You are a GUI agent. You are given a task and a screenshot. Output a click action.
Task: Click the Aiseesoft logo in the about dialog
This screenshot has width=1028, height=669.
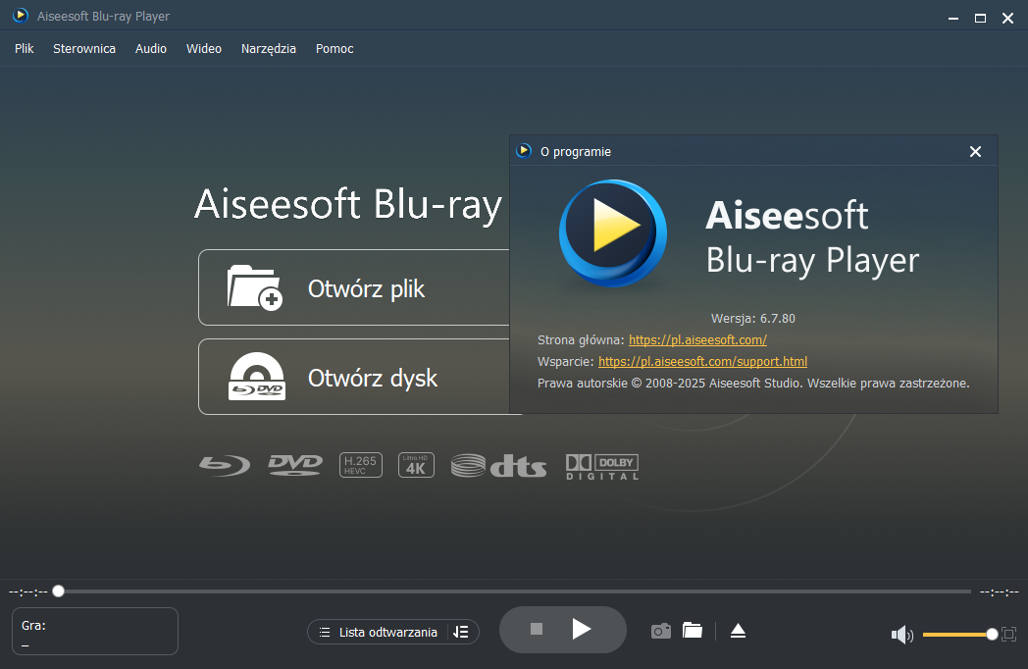pos(613,233)
